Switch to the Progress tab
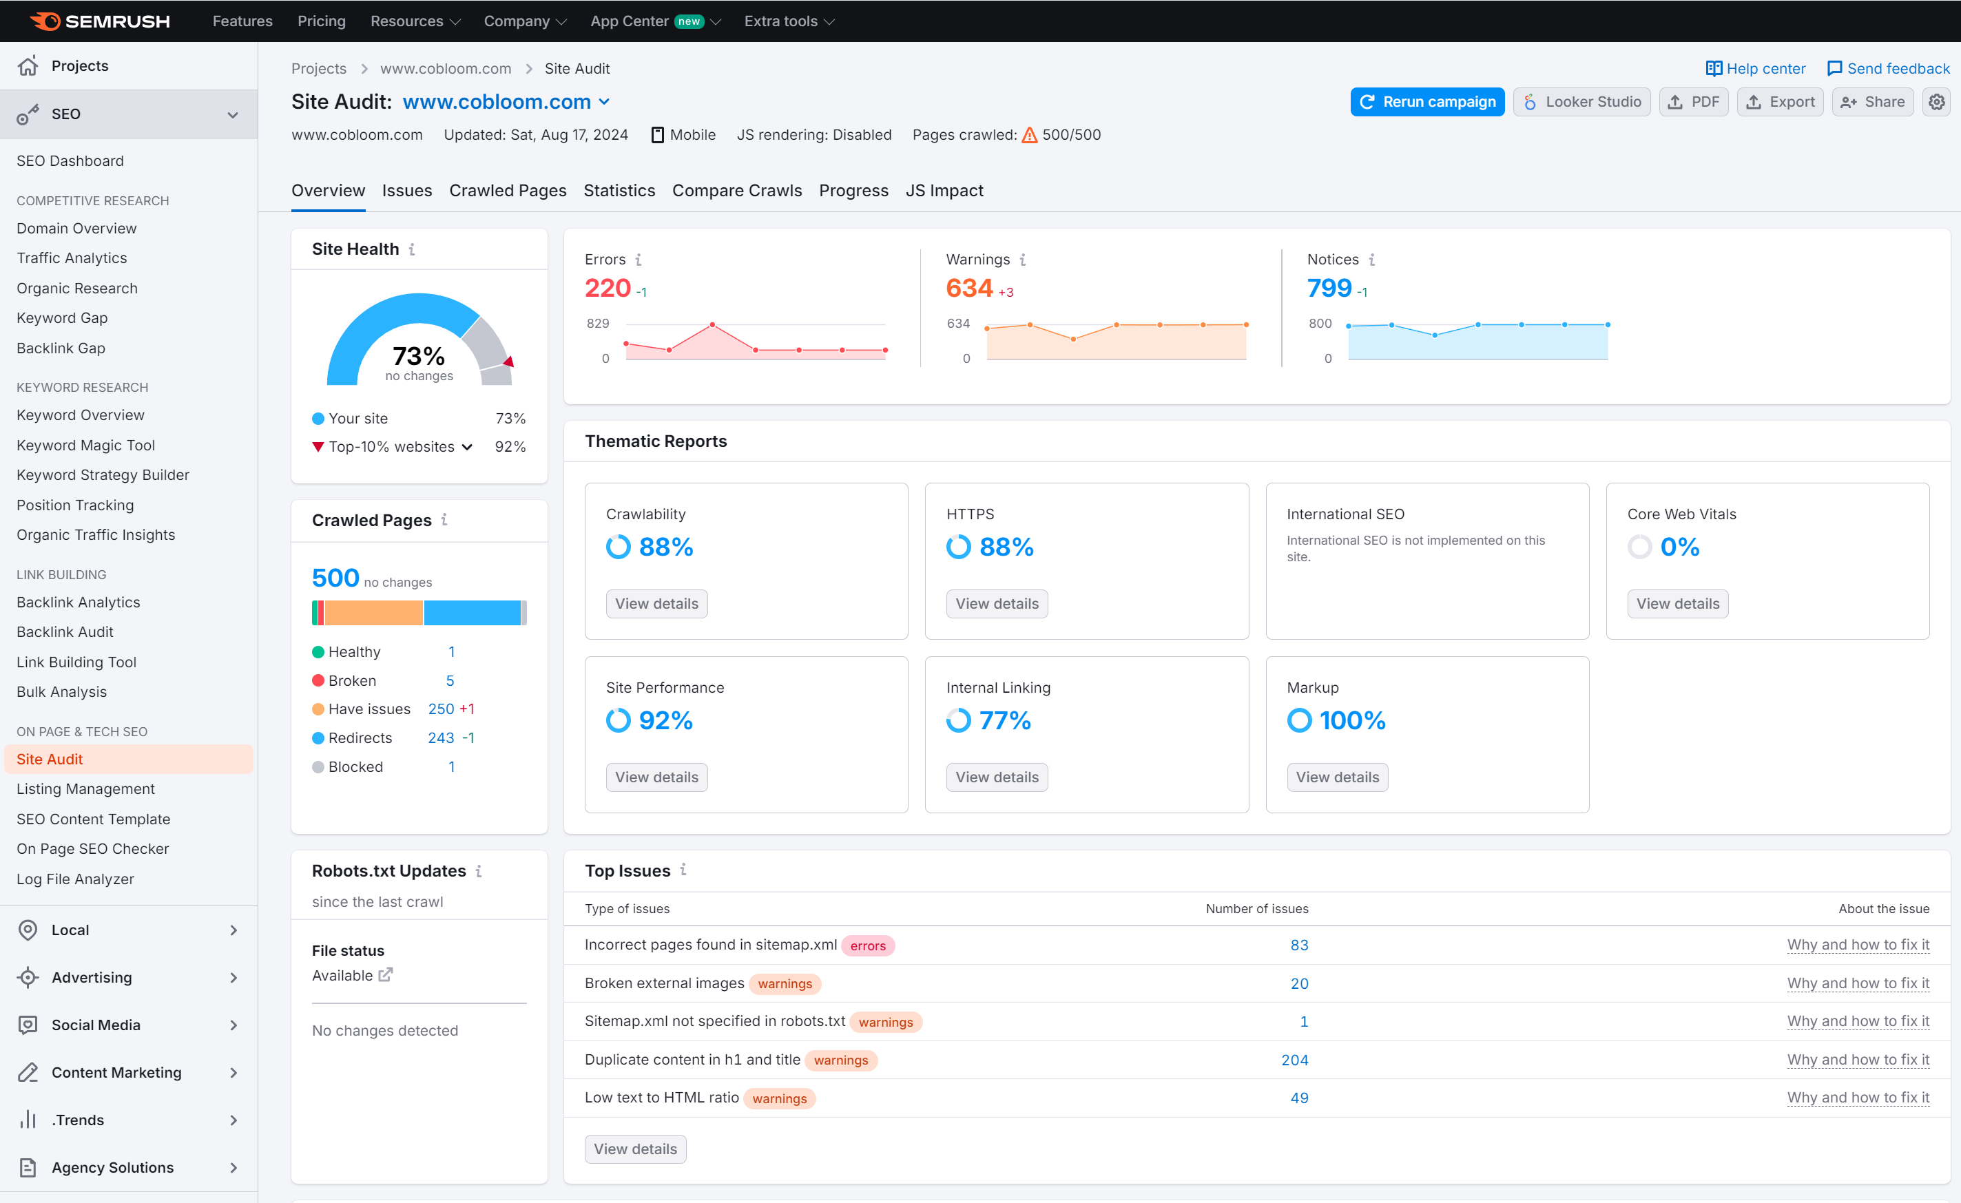Viewport: 1961px width, 1203px height. 853,190
